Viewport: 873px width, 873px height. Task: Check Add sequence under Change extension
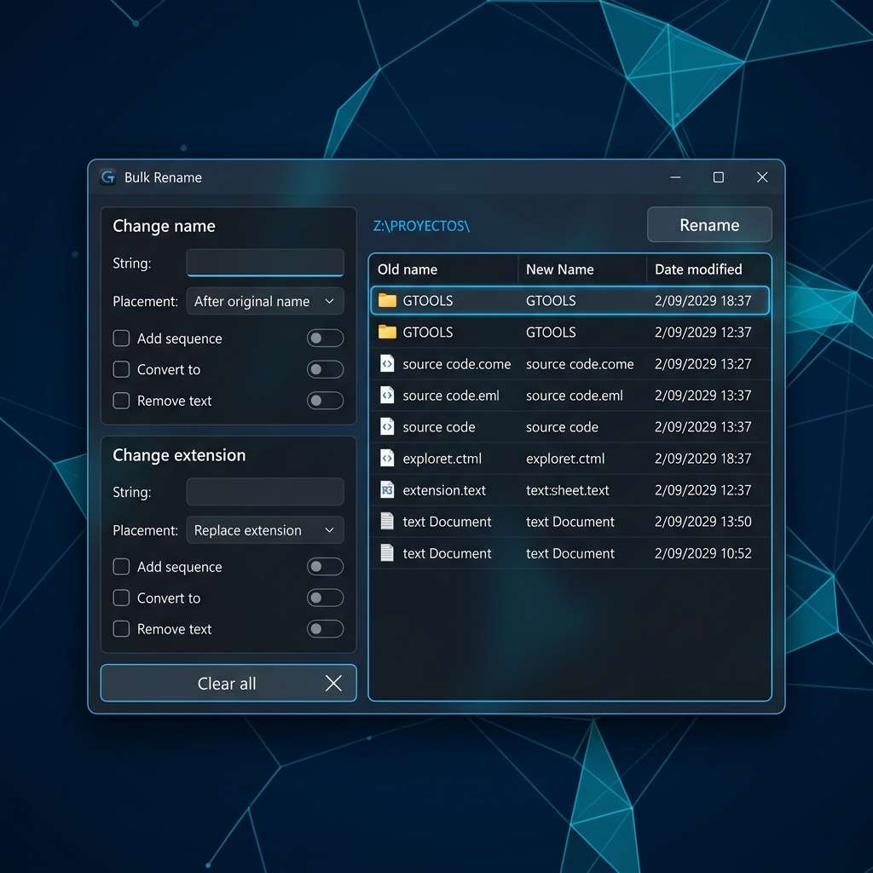coord(121,567)
